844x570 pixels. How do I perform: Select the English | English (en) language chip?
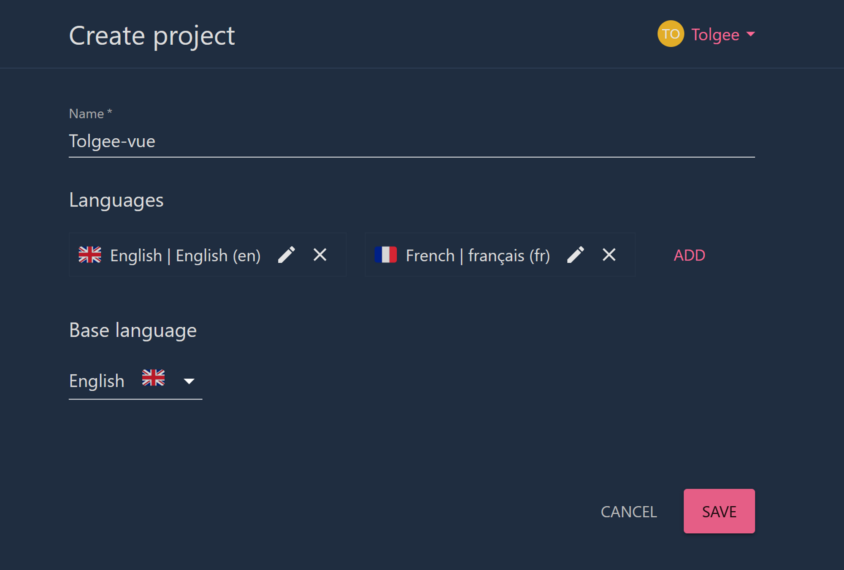click(185, 255)
